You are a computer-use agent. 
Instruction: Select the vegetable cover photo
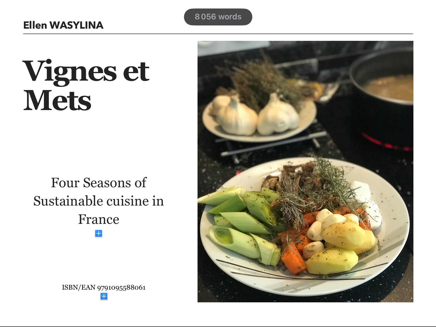(305, 171)
